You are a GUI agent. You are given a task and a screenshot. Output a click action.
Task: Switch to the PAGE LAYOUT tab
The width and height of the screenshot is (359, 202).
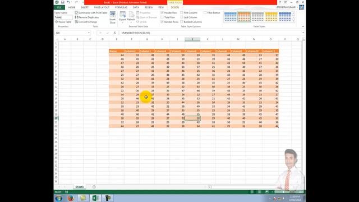[x=102, y=7]
